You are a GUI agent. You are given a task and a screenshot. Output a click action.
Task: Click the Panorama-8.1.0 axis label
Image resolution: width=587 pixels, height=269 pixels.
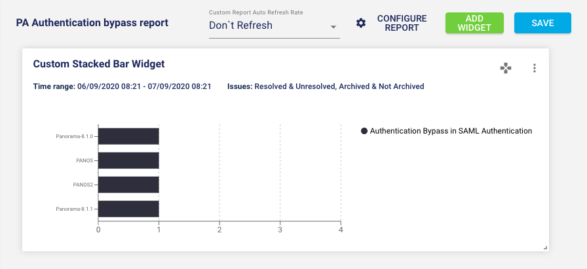(x=75, y=136)
